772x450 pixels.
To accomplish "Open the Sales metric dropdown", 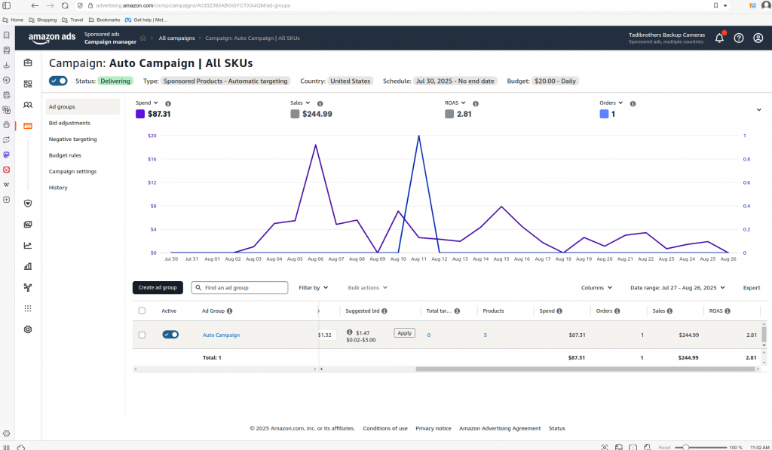I will [300, 103].
